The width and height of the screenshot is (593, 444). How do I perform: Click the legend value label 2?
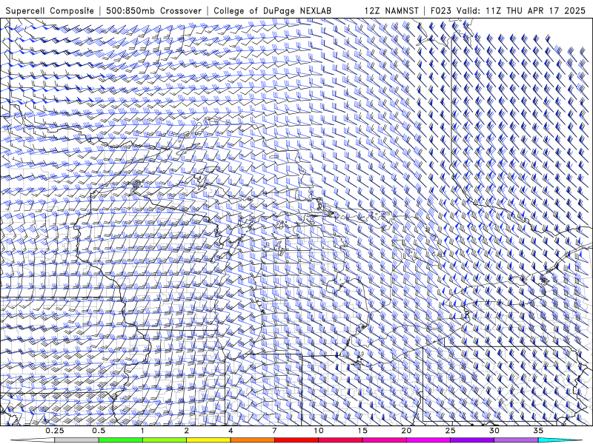(187, 431)
